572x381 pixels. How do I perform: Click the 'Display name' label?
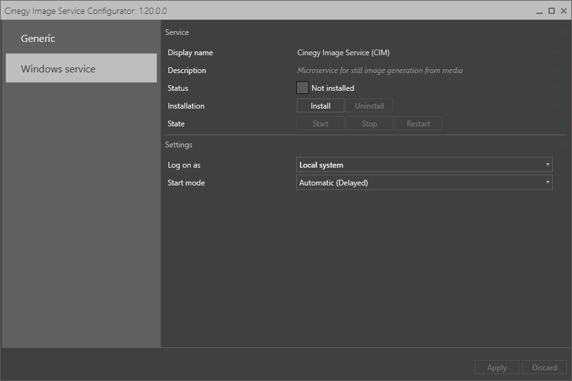pyautogui.click(x=190, y=53)
